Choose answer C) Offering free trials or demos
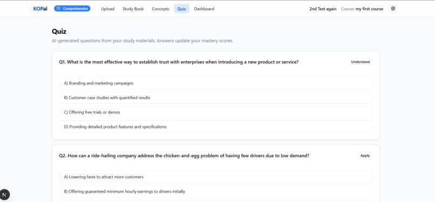This screenshot has height=202, width=435. 215,112
